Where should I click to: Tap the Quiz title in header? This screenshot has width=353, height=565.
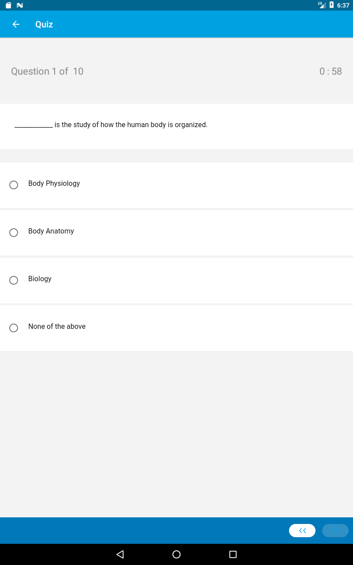[44, 24]
